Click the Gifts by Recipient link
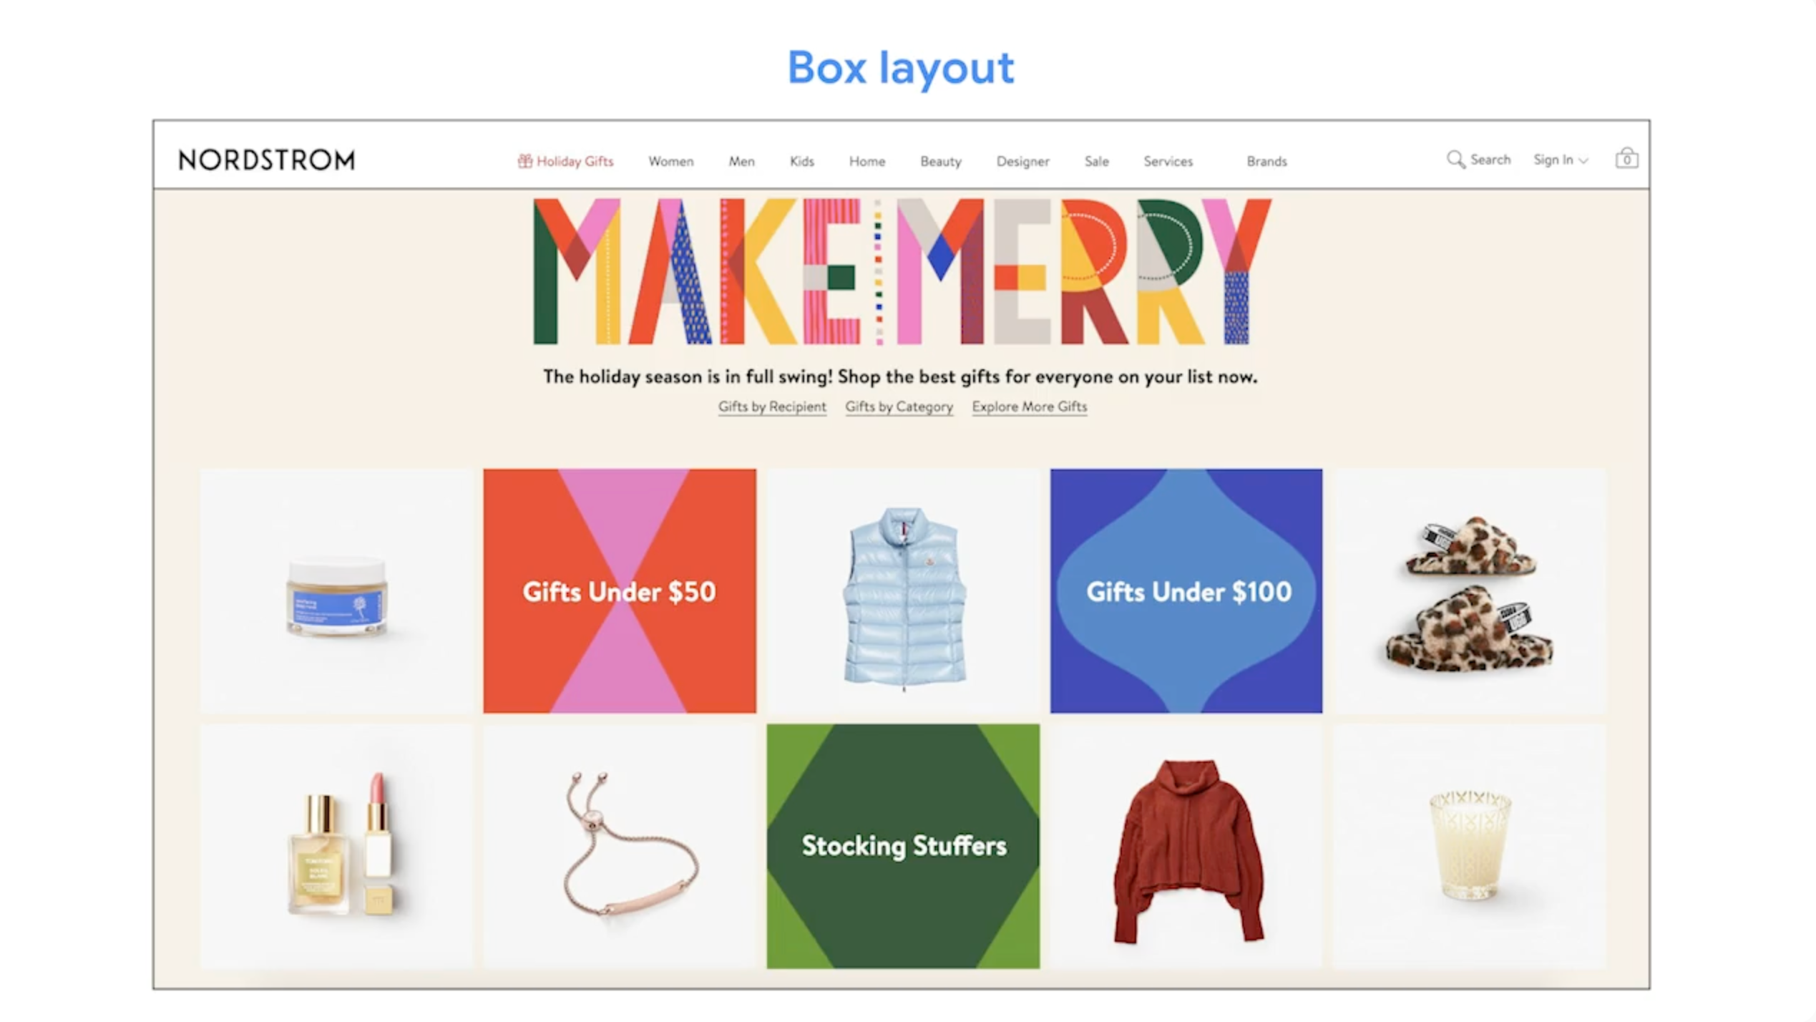 tap(771, 407)
